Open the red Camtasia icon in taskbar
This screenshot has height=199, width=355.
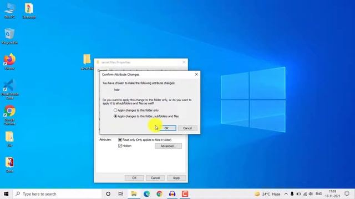pos(185,194)
